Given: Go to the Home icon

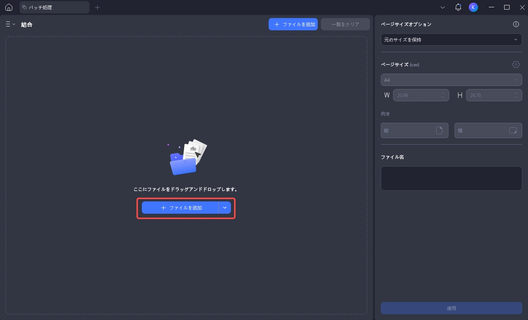Looking at the screenshot, I should pos(9,7).
